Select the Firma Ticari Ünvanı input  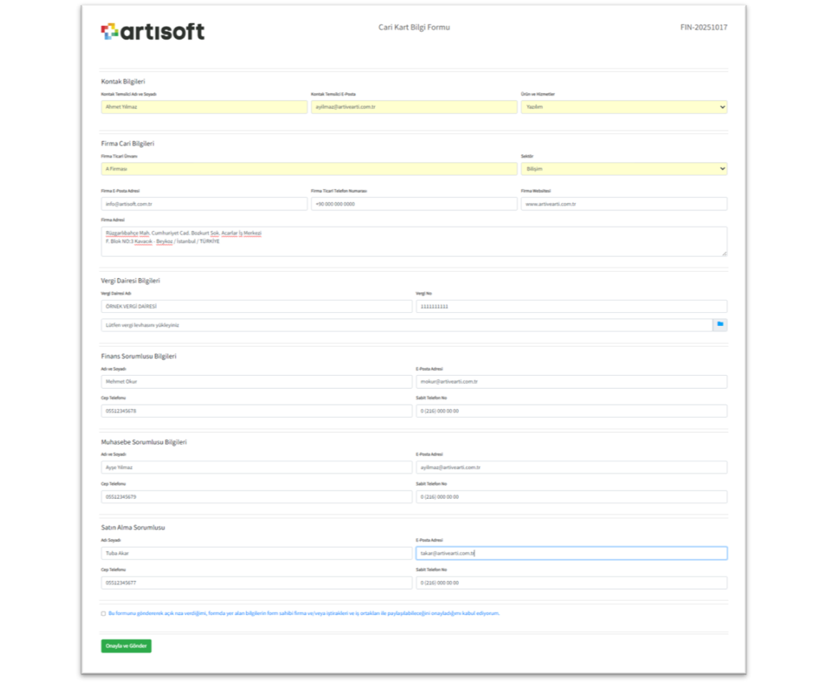[x=309, y=169]
